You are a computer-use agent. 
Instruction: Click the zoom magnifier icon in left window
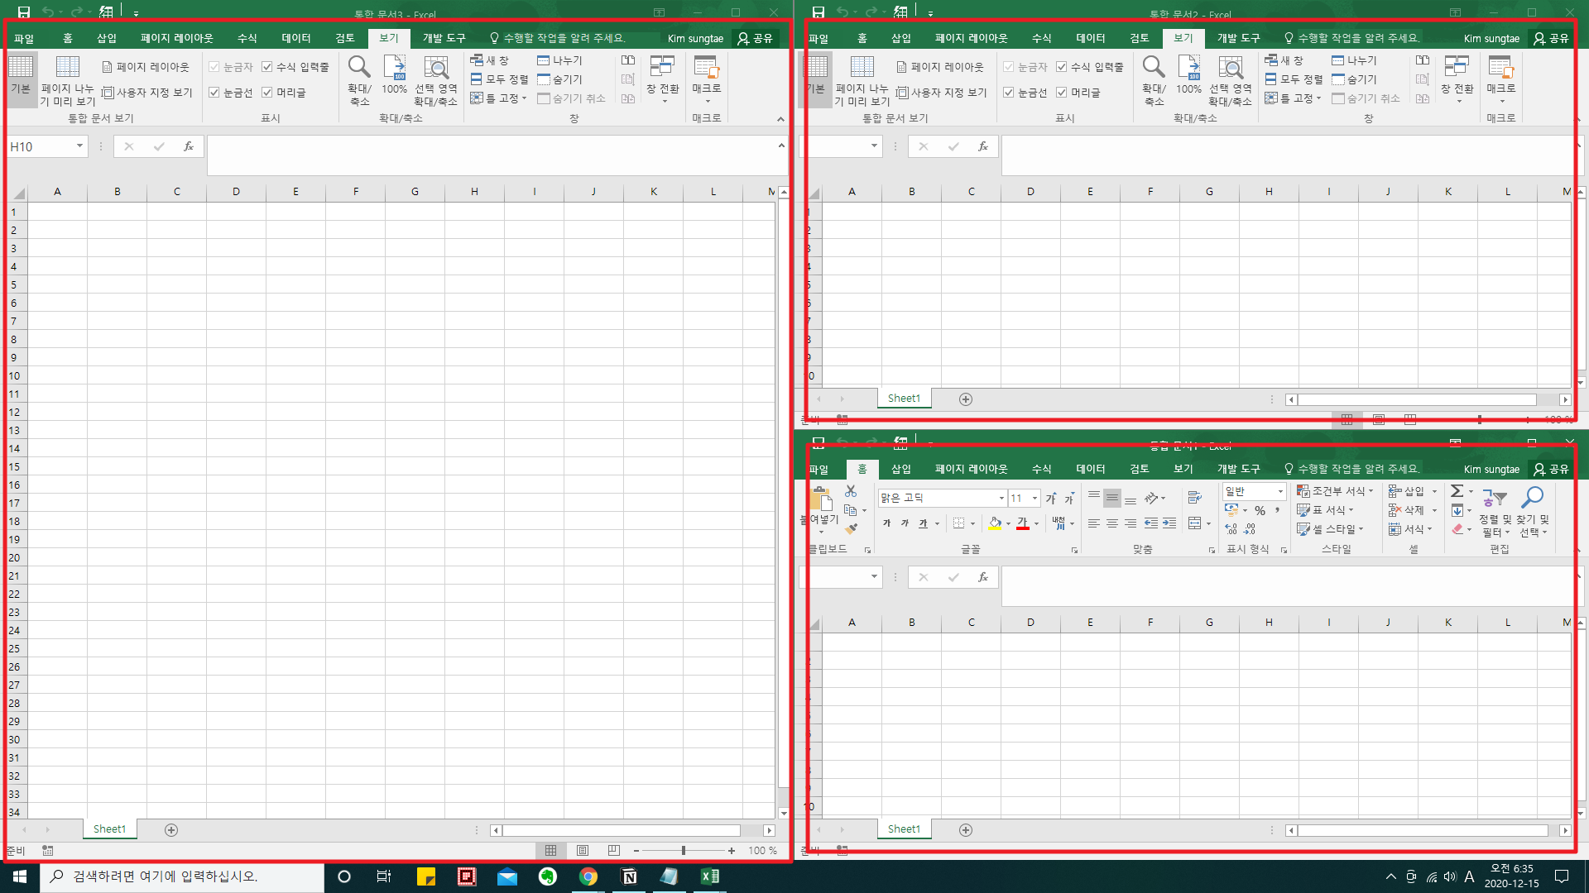359,68
